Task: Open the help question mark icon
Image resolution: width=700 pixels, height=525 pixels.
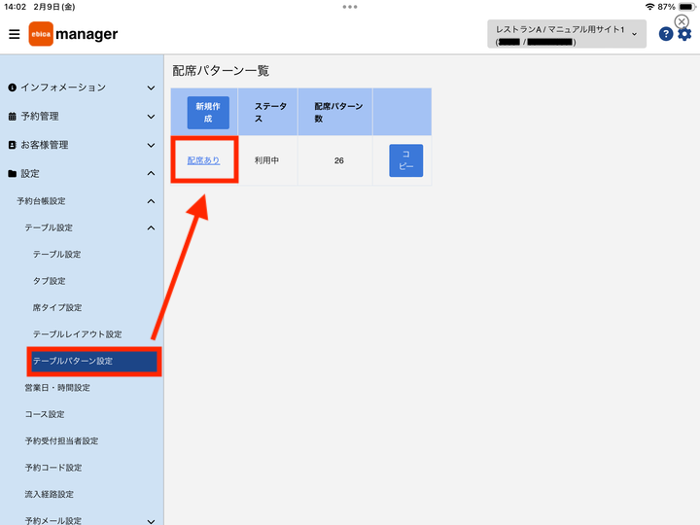Action: (x=666, y=34)
